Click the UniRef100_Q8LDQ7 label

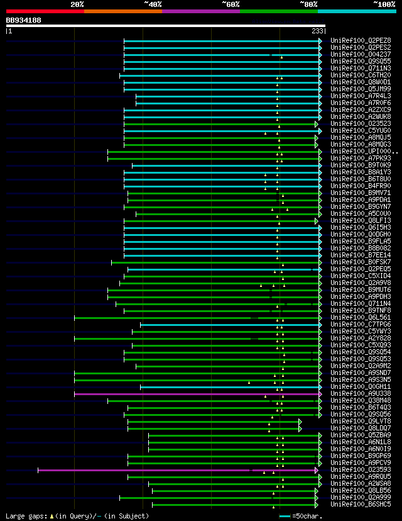point(361,429)
